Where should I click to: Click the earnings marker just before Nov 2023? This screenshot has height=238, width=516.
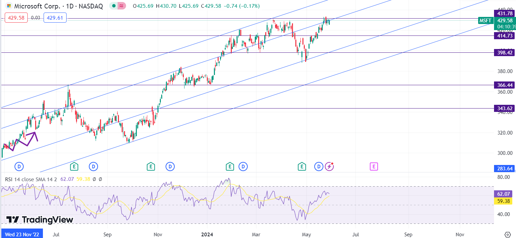(151, 166)
